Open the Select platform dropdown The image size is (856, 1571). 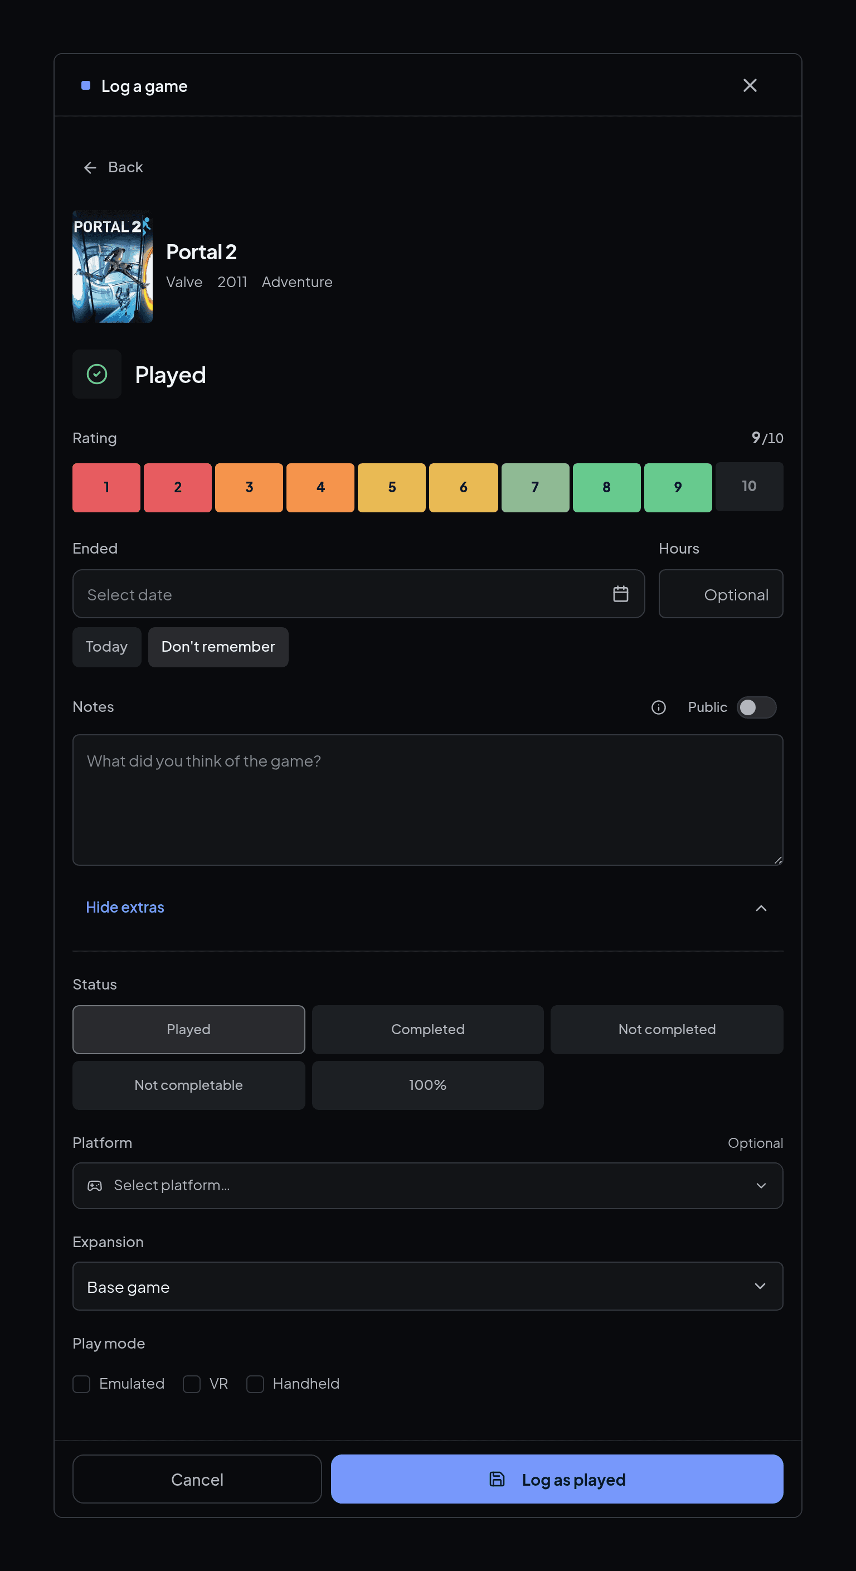coord(428,1186)
